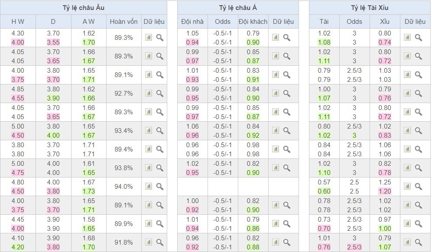Viewport: 432px width, 252px height.
Task: Open chart icon beside Tài 0.84/0.84 odds
Action: click(x=407, y=149)
